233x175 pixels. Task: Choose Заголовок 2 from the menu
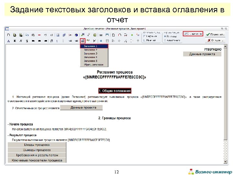pos(94,50)
